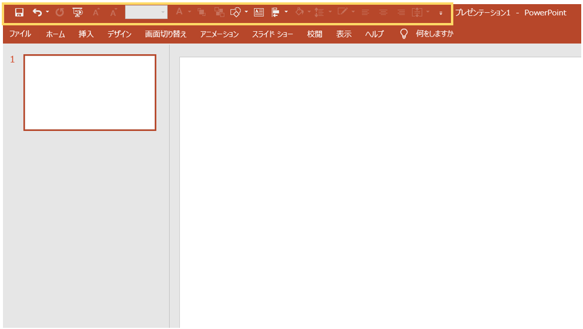Open the Line Spacing dropdown arrow
Viewport: 583px width, 329px height.
click(330, 12)
